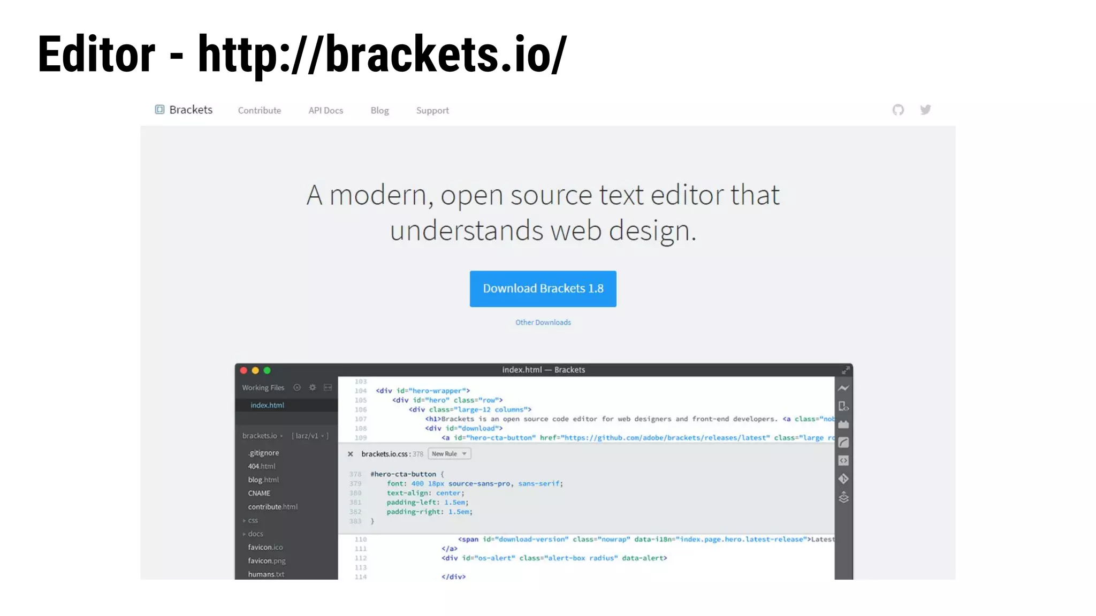The image size is (1096, 616).
Task: Open the Support nav item
Action: pos(432,110)
